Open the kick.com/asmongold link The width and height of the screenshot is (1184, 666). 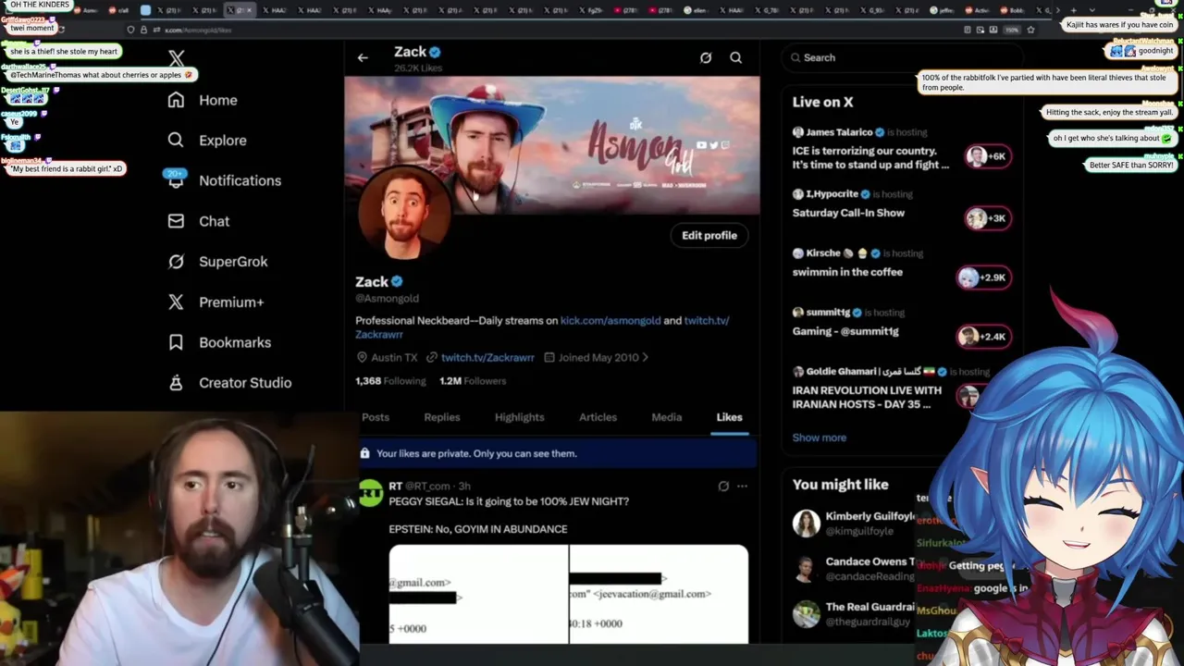coord(610,321)
